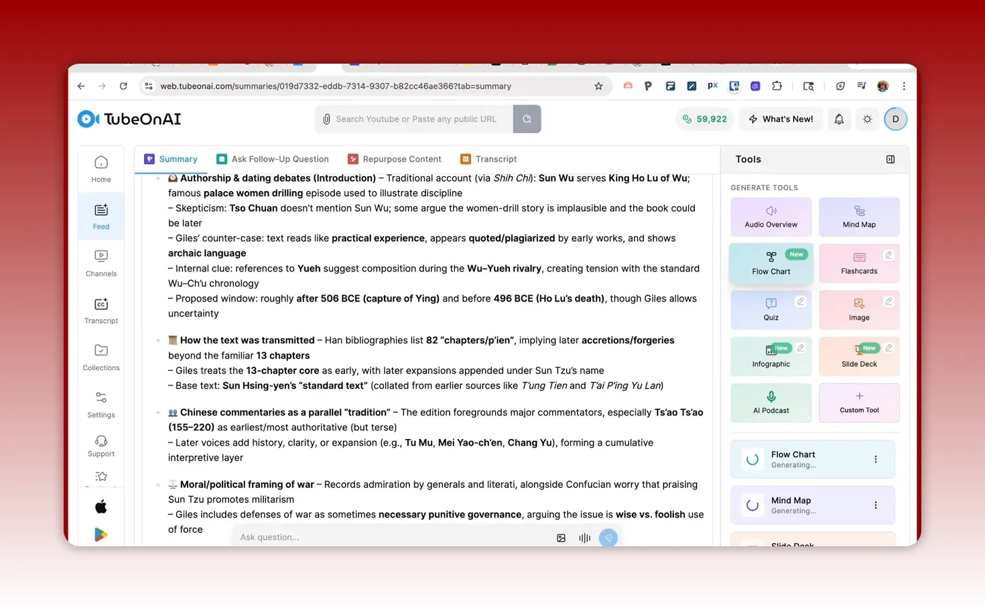Open notifications bell
Image resolution: width=985 pixels, height=610 pixels.
tap(839, 119)
